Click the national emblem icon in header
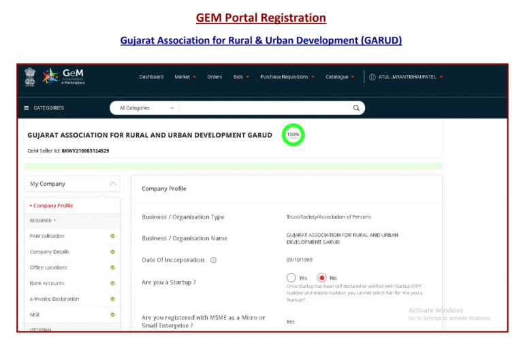Image resolution: width=523 pixels, height=341 pixels. click(30, 77)
